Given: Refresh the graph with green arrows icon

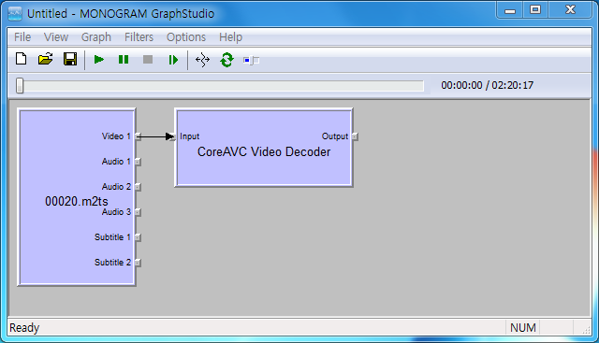Looking at the screenshot, I should click(226, 60).
